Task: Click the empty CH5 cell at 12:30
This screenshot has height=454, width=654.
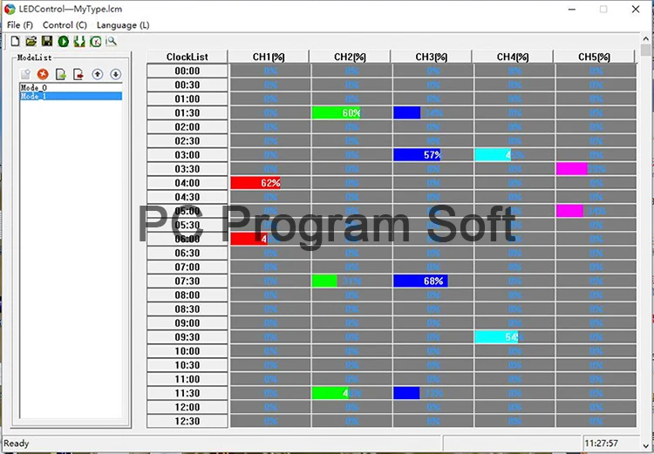Action: point(596,421)
